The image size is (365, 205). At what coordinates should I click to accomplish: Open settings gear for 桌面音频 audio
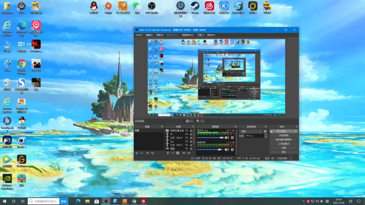232,149
